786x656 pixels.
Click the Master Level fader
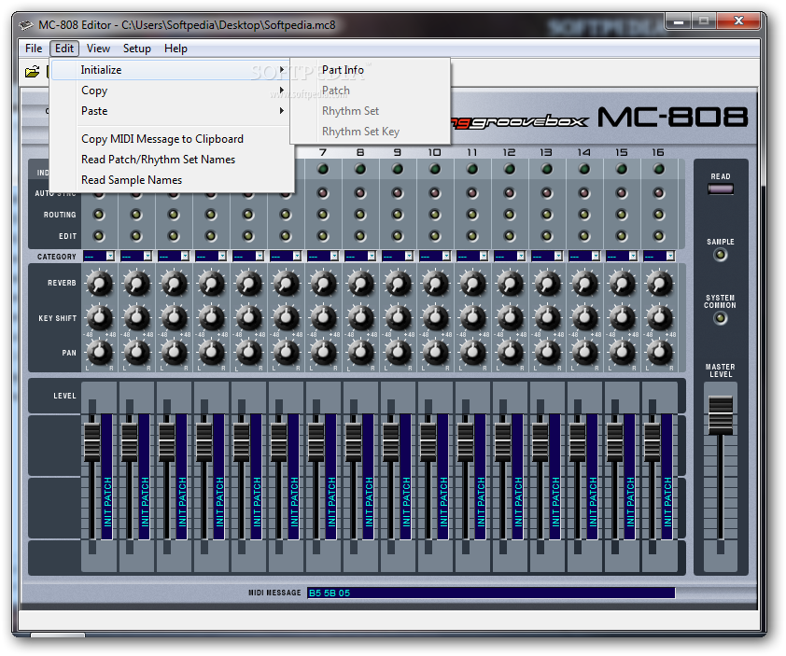click(721, 415)
